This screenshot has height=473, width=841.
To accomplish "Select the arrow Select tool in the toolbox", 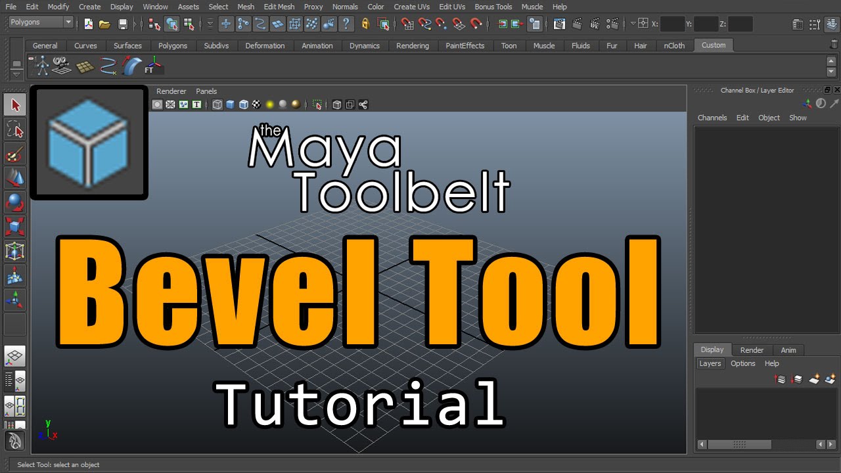I will (x=15, y=104).
